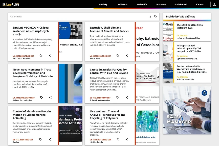
Task: Click Agilent Technologies organizer name
Action: tap(22, 100)
